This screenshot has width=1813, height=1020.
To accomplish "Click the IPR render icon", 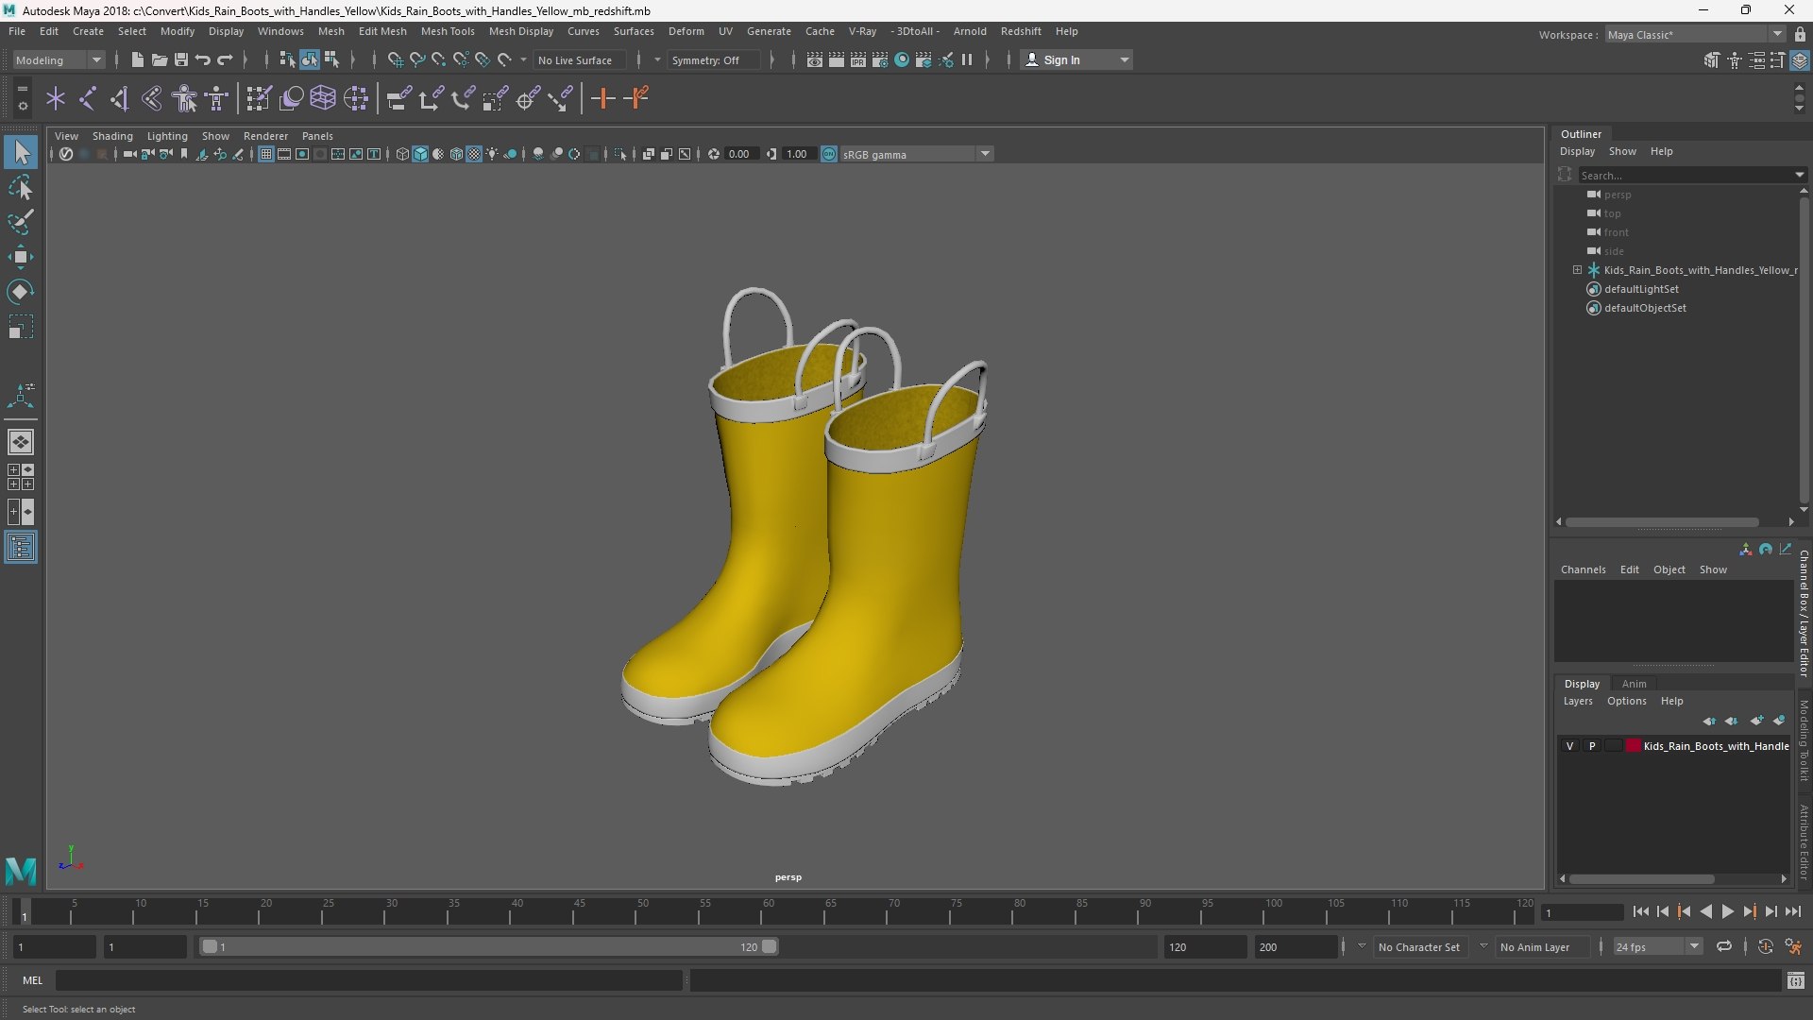I will (x=857, y=59).
